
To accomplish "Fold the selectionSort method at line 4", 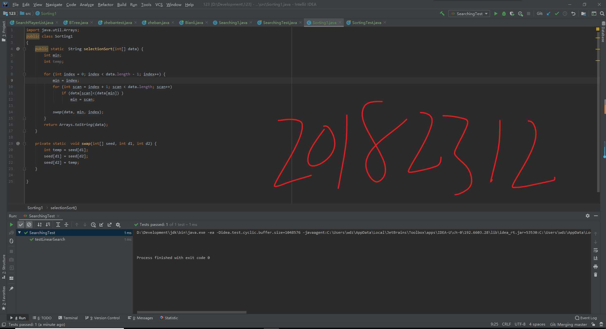I will [24, 49].
